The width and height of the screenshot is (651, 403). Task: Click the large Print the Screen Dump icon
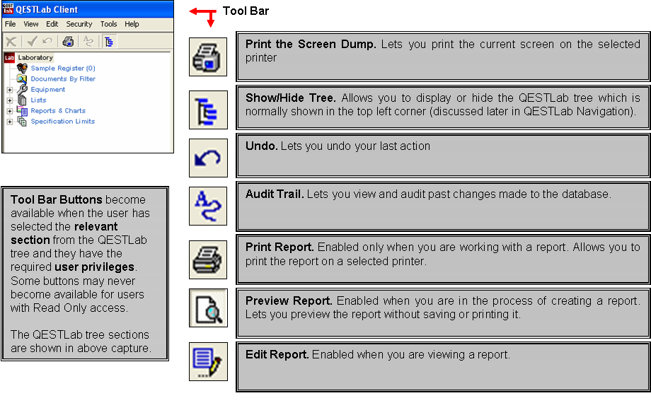(208, 57)
